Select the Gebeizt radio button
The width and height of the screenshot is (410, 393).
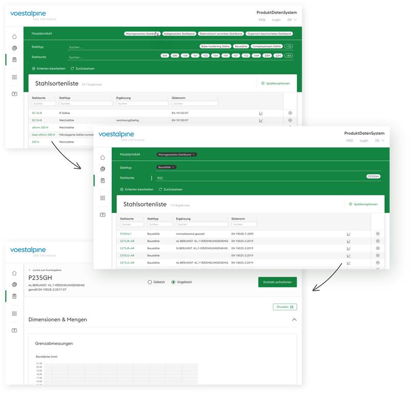coord(150,282)
